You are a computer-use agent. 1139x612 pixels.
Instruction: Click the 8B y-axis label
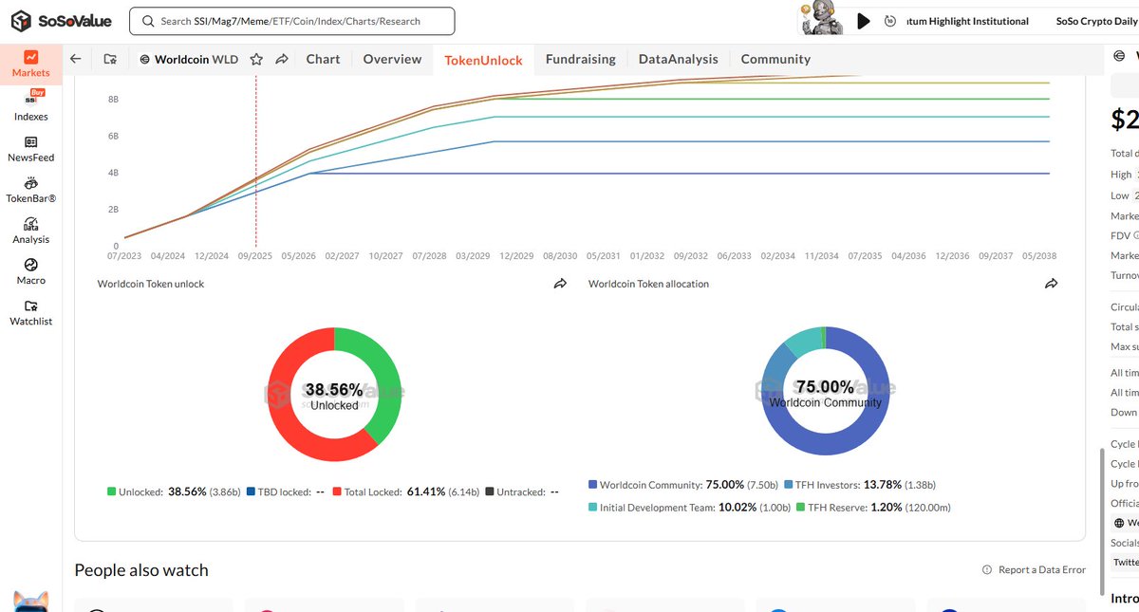pos(113,100)
